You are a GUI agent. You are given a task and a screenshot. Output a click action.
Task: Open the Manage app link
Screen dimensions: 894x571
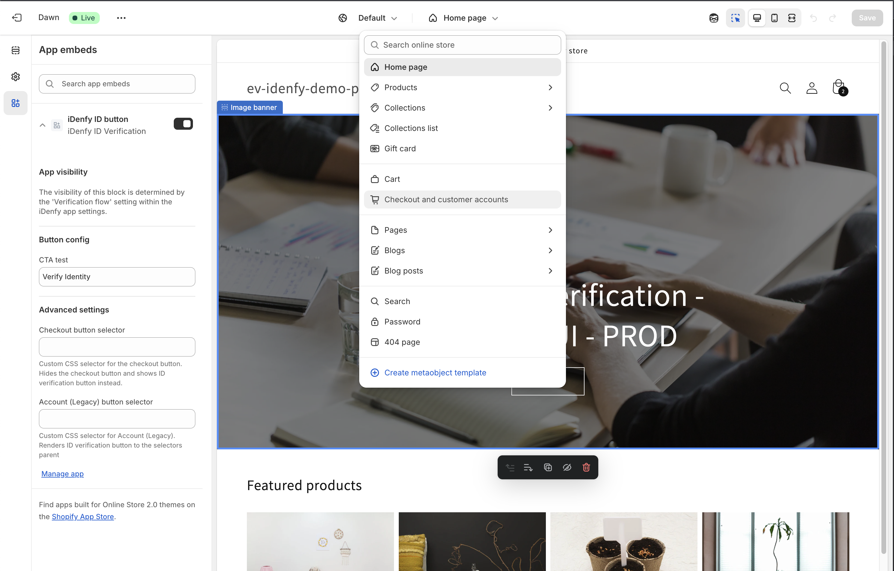pos(62,474)
